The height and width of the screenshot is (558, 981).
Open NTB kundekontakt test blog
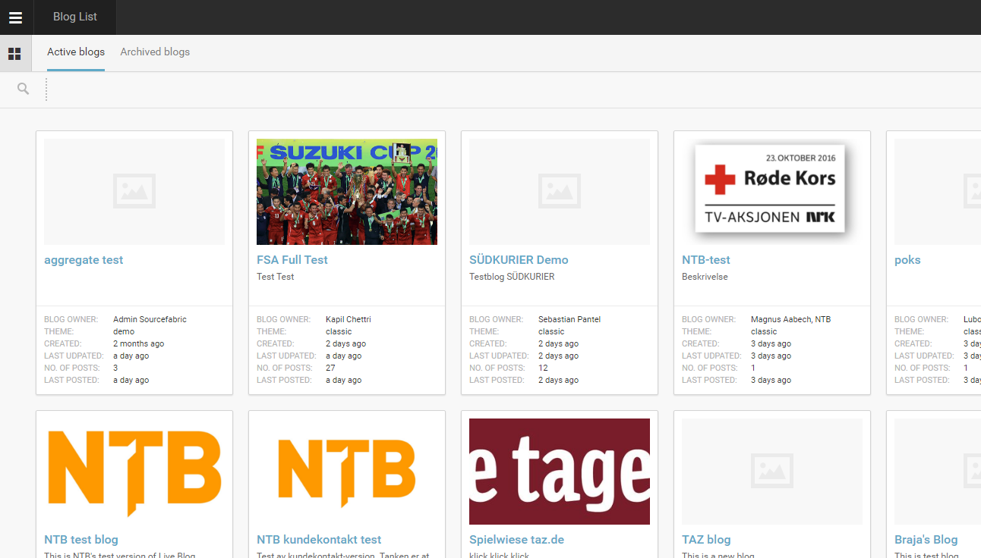click(319, 540)
